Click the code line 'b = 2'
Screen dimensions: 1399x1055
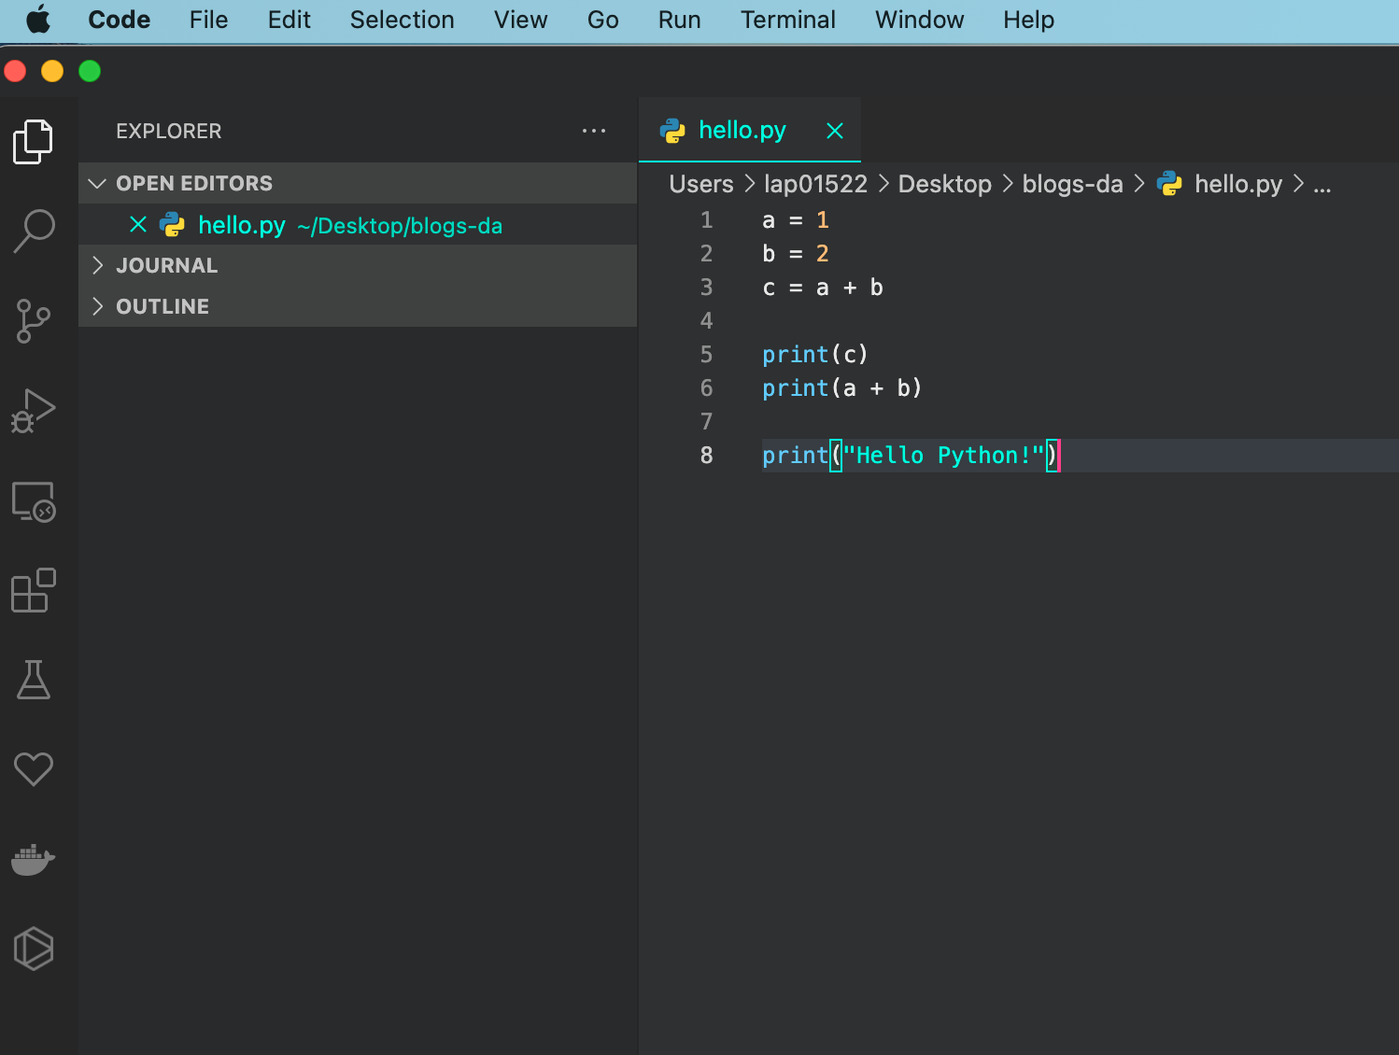click(x=796, y=254)
